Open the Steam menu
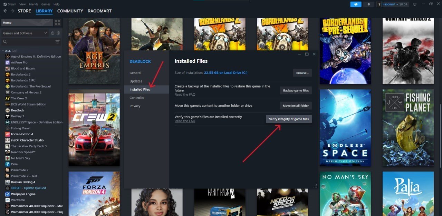 (x=12, y=4)
